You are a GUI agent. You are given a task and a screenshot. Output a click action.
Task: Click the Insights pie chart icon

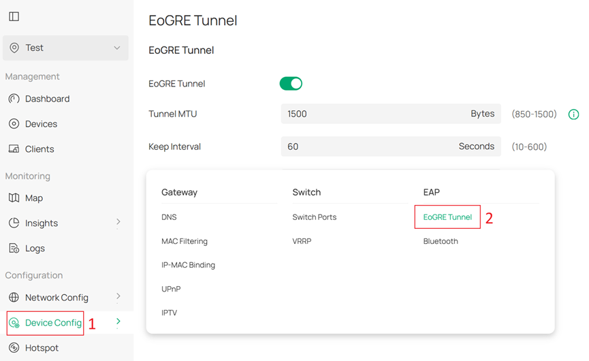coord(14,223)
